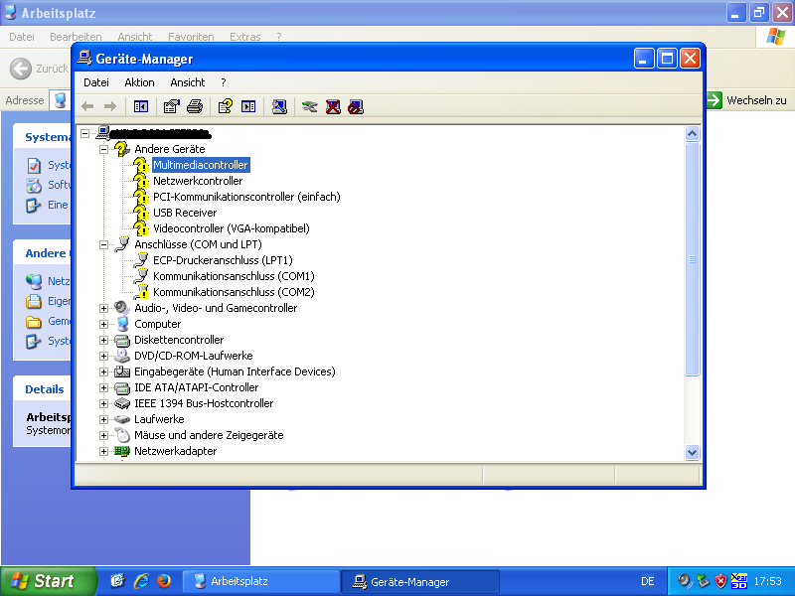Open the Extras menu in Arbeitsplatz window
Viewport: 795px width, 596px height.
click(244, 37)
